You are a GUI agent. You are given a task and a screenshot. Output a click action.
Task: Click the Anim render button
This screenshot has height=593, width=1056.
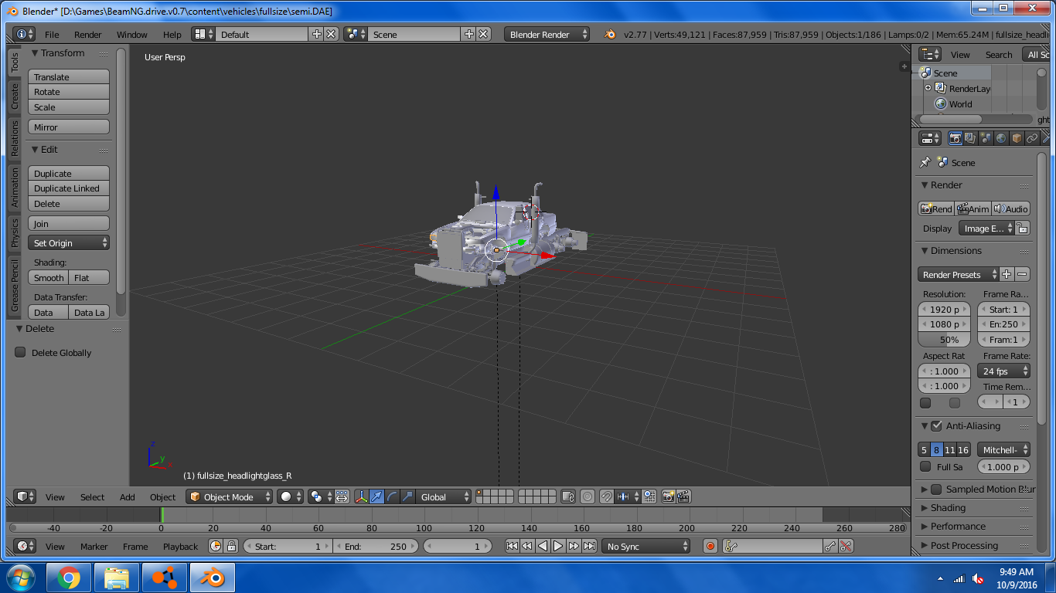[x=973, y=208]
